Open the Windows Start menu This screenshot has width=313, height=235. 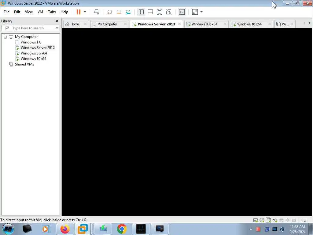(x=8, y=229)
